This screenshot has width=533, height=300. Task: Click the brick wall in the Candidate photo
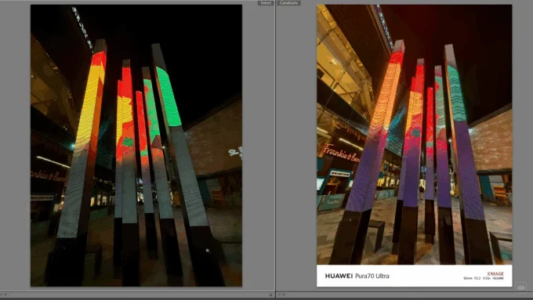click(x=492, y=141)
